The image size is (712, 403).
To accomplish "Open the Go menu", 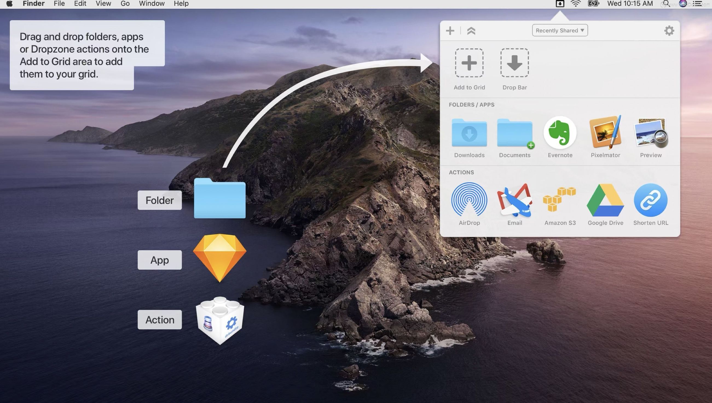I will [125, 4].
